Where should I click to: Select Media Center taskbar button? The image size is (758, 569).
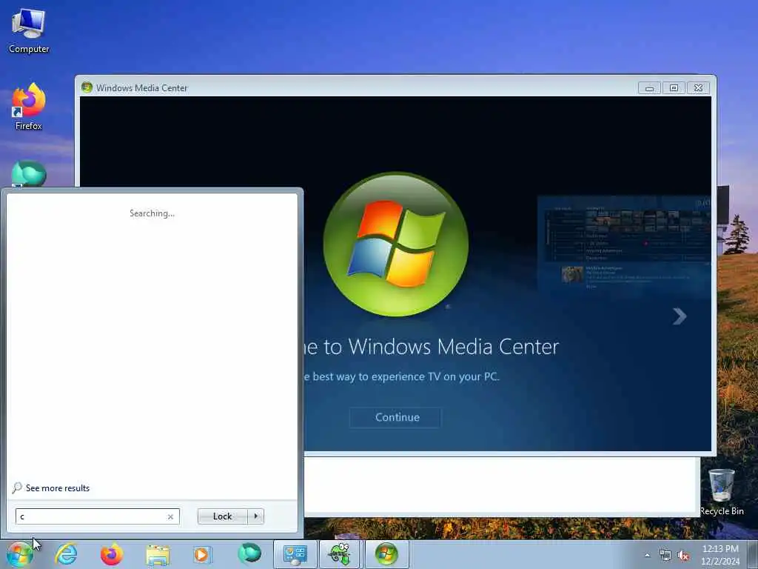pyautogui.click(x=386, y=554)
